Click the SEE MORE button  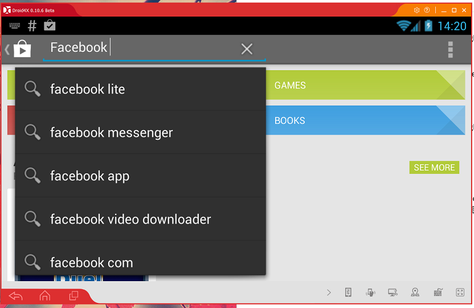[434, 167]
